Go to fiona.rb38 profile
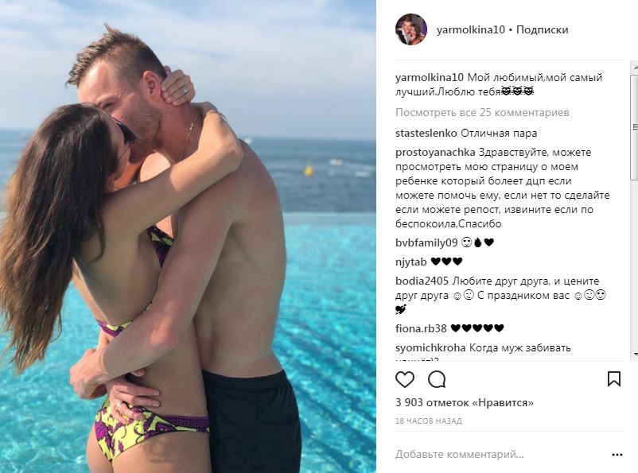Screen dimensions: 638x473 (421, 328)
